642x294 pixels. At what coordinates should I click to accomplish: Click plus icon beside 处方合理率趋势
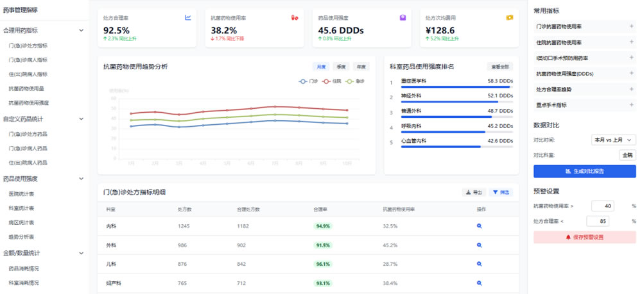(631, 89)
